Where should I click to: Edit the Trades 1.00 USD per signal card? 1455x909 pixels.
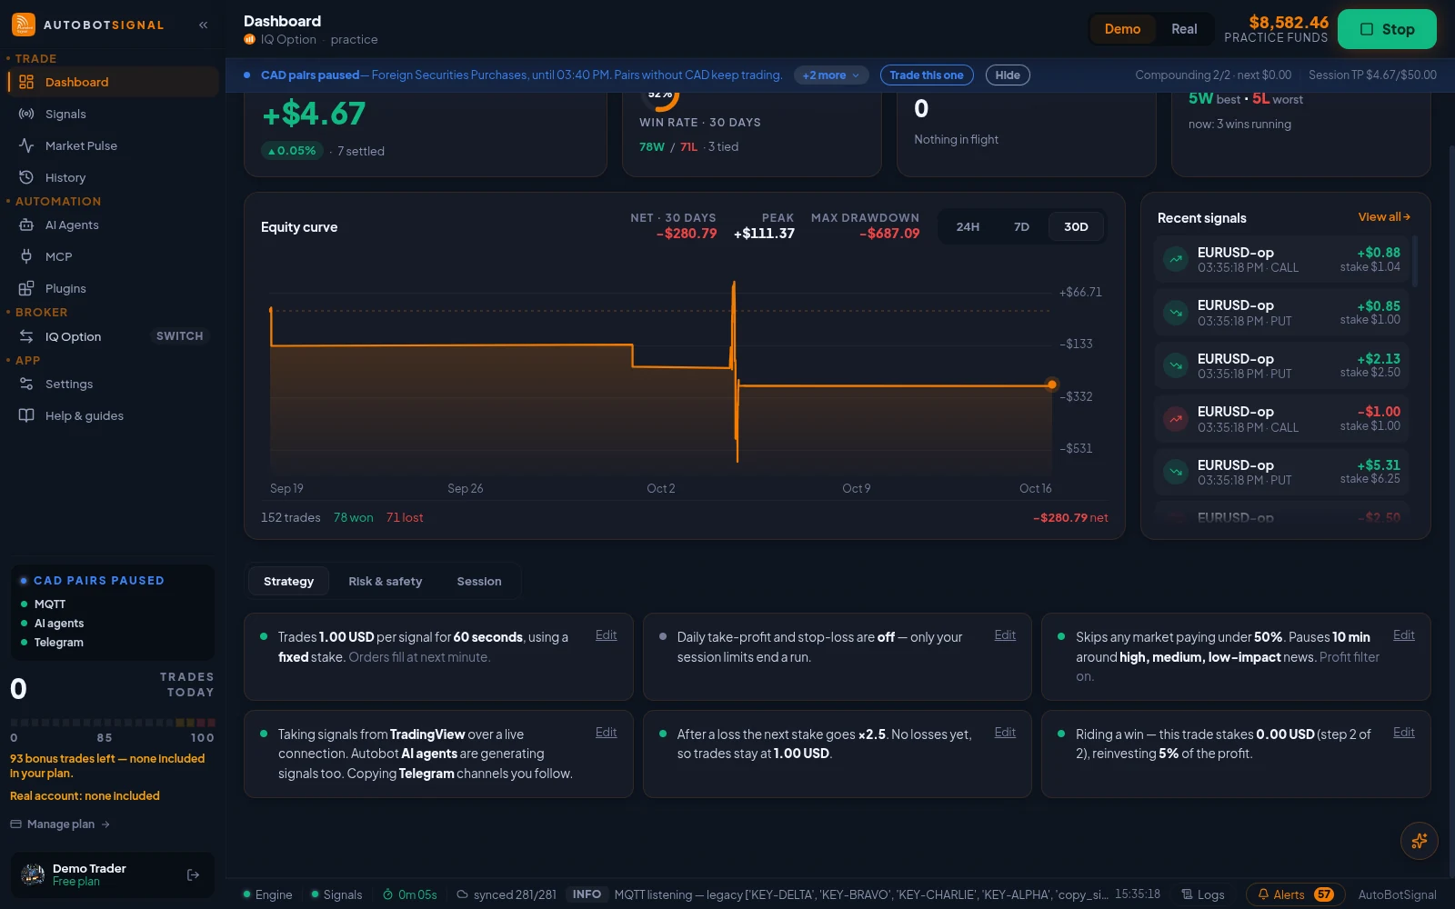pyautogui.click(x=606, y=635)
